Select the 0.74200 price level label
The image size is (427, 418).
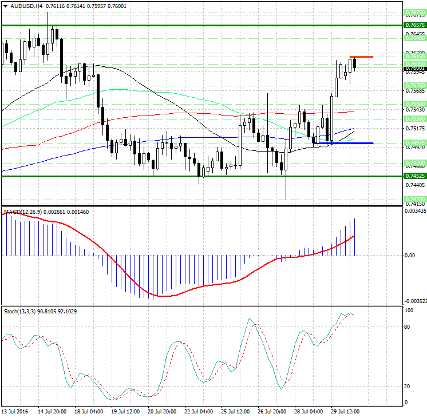coord(415,199)
